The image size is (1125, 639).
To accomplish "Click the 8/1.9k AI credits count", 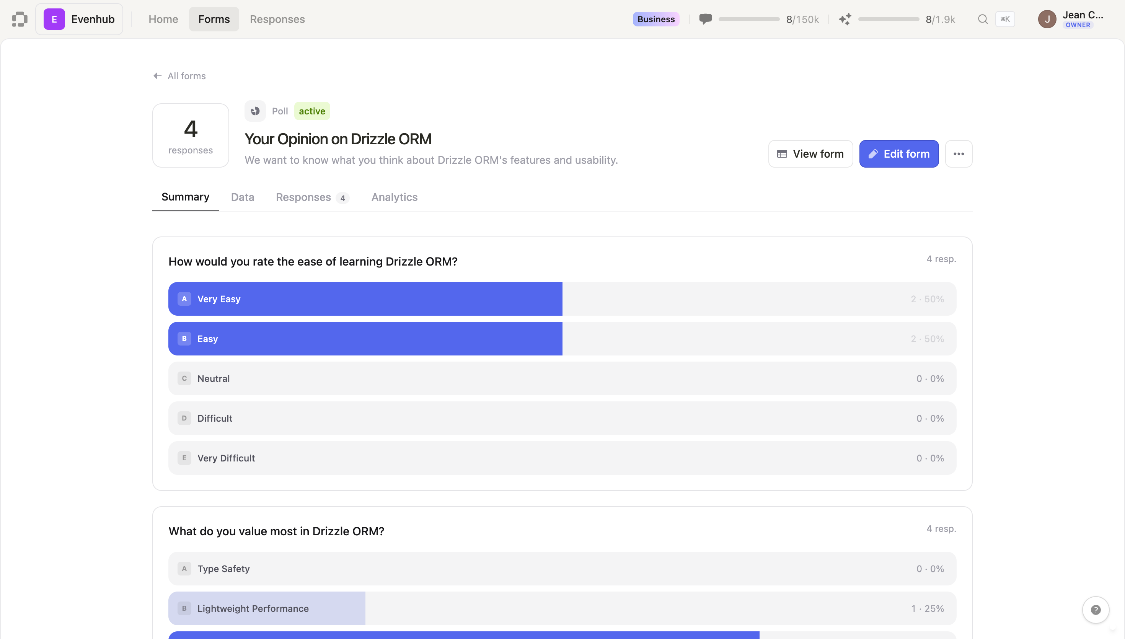I will (x=940, y=19).
